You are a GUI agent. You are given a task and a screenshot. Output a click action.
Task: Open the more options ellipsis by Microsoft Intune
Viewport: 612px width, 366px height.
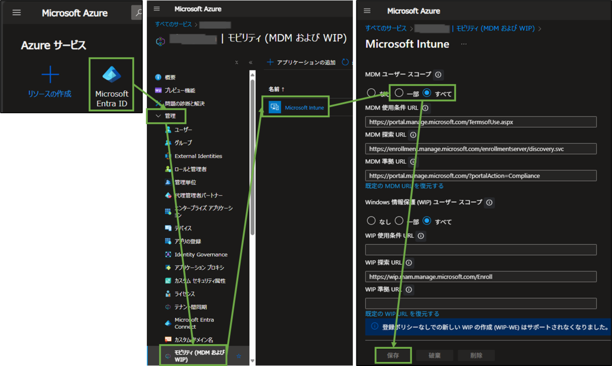coord(464,44)
